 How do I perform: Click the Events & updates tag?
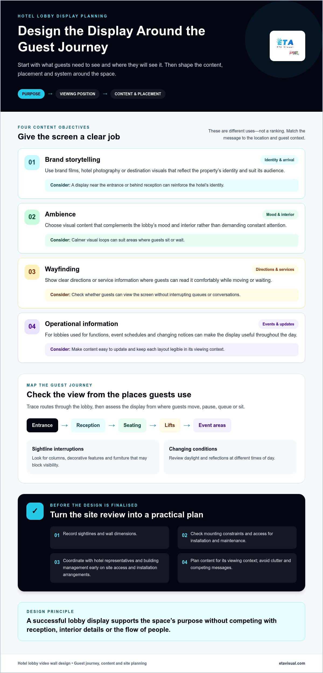278,324
